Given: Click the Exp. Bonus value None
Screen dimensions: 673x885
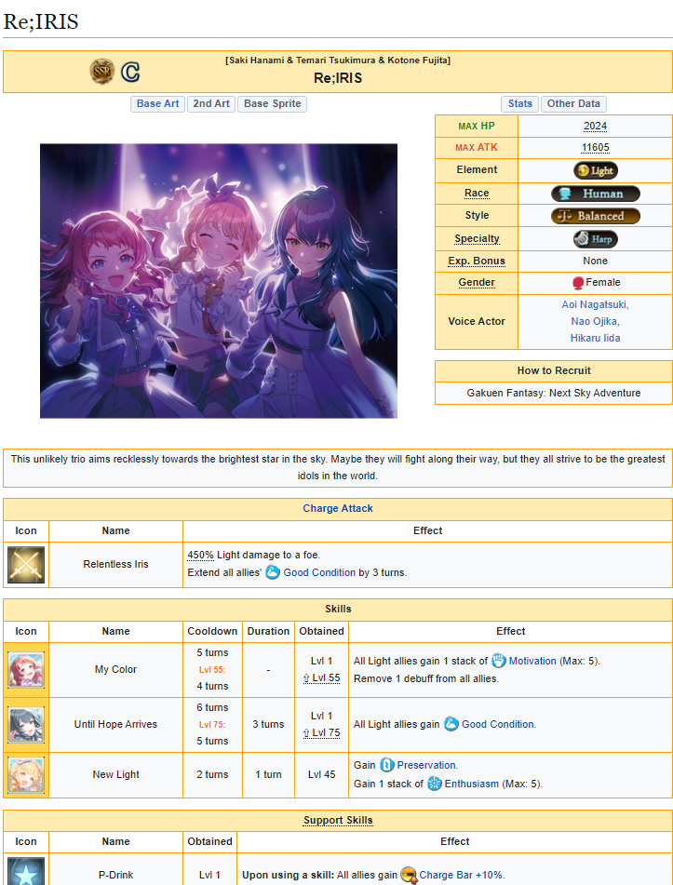Looking at the screenshot, I should [595, 261].
